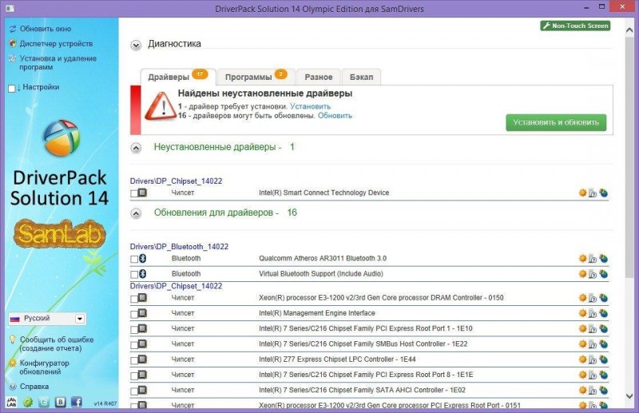Check the DRAM Controller - 0150 checkbox
Screen dimensions: 639x413
[134, 299]
